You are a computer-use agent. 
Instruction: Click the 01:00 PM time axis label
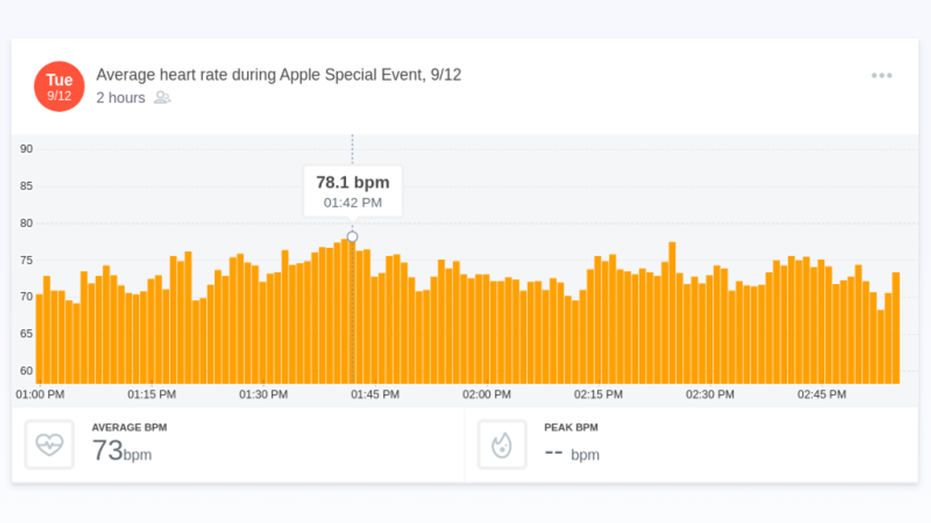40,394
